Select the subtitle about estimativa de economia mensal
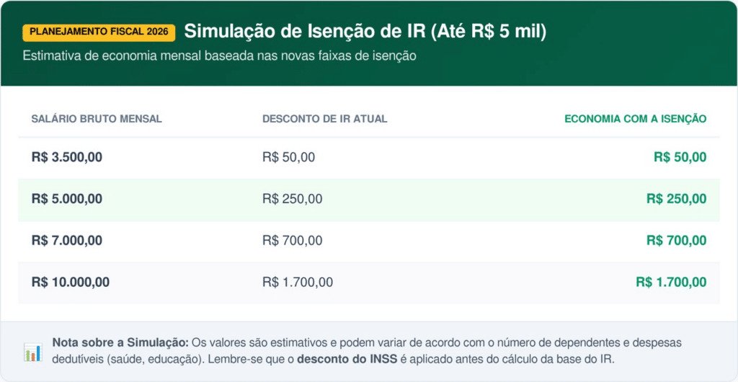Image resolution: width=738 pixels, height=382 pixels. pos(219,55)
